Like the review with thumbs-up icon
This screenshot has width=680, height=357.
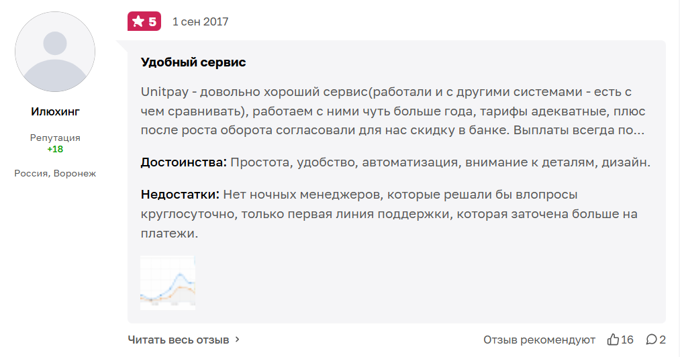pyautogui.click(x=613, y=340)
